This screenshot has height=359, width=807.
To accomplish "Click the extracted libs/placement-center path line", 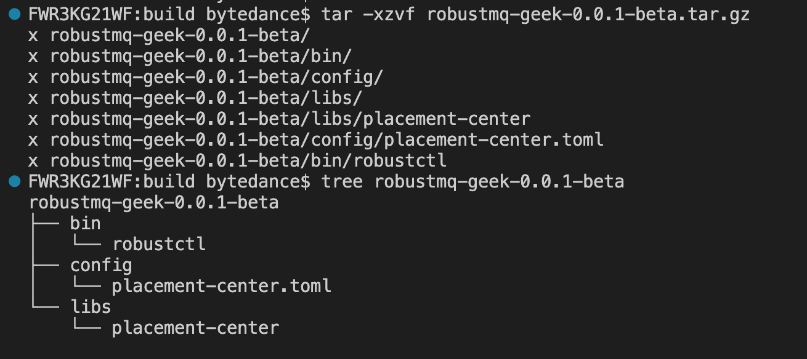I will (290, 119).
